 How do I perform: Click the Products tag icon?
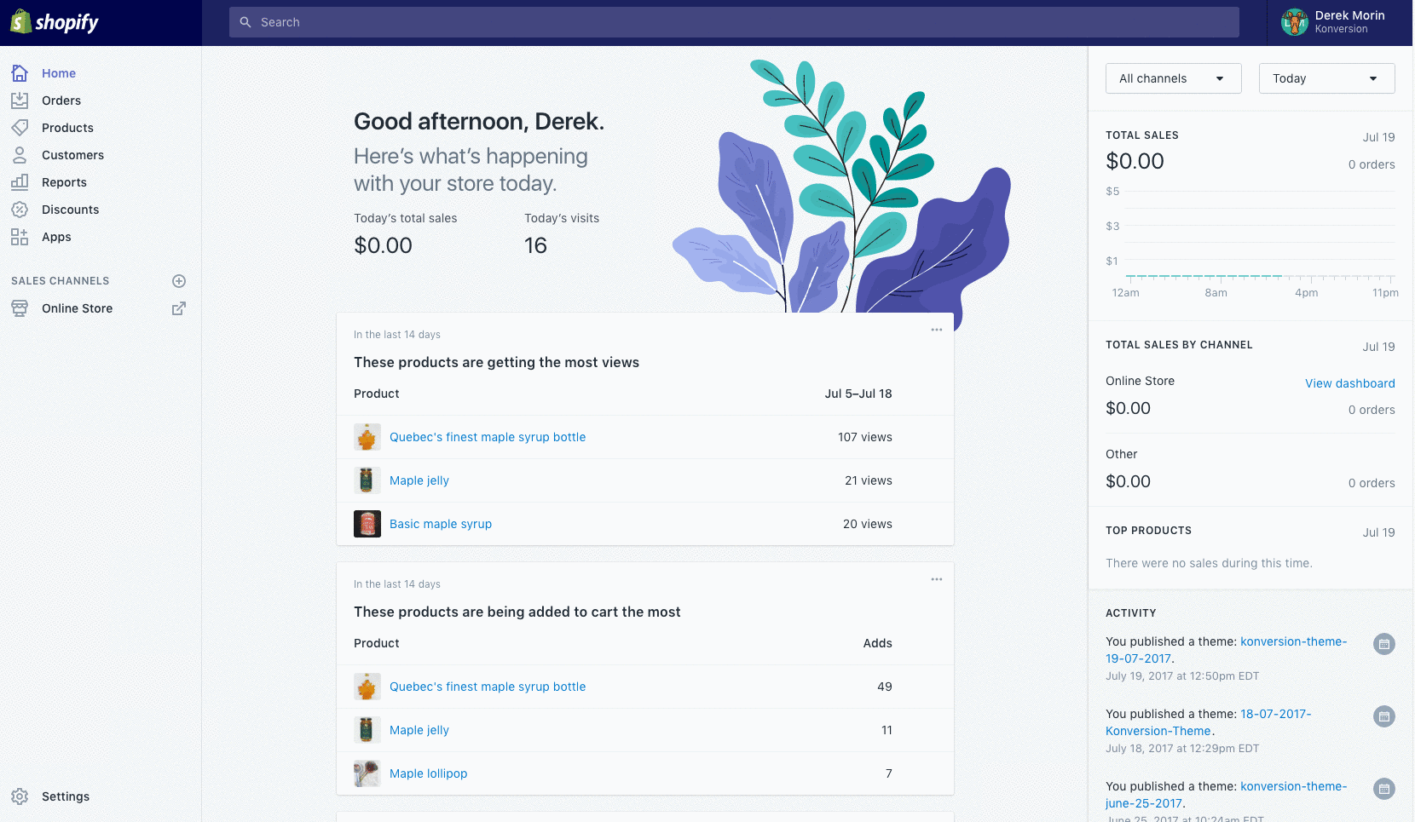click(x=20, y=128)
